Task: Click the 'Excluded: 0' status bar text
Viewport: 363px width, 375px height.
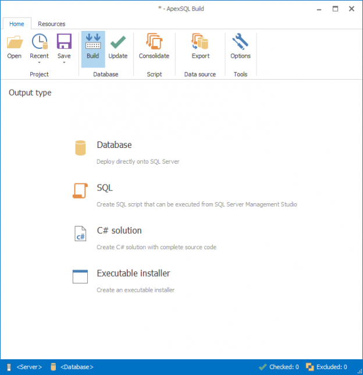Action: point(332,367)
